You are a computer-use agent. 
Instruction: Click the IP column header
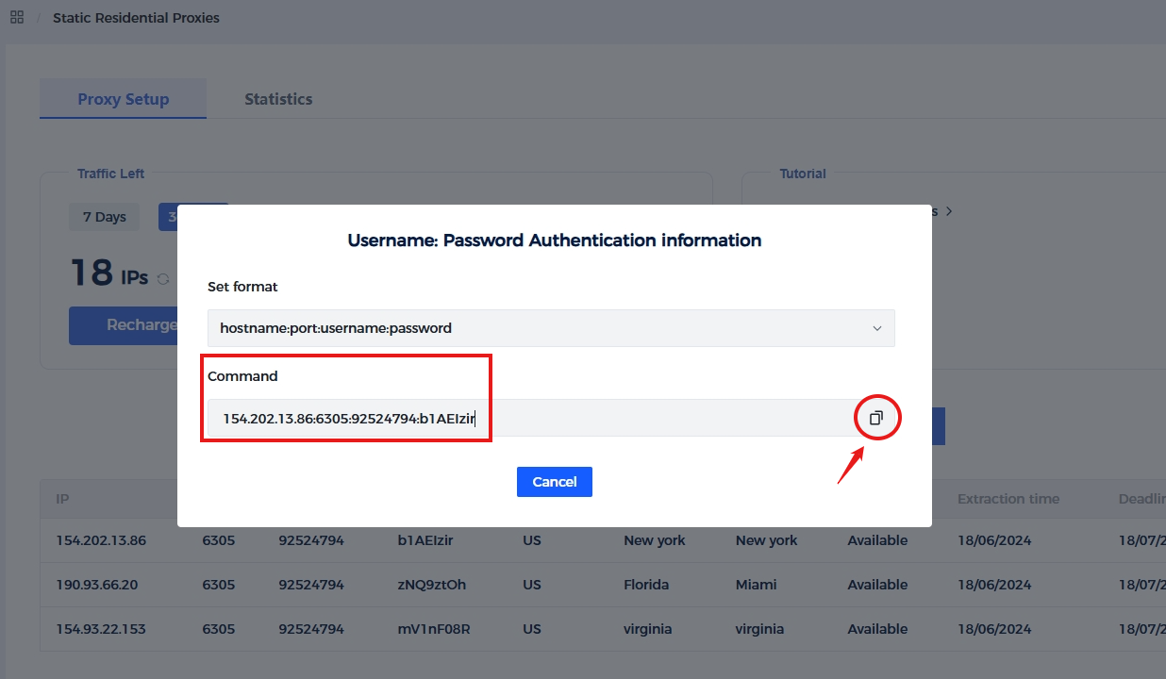tap(62, 499)
